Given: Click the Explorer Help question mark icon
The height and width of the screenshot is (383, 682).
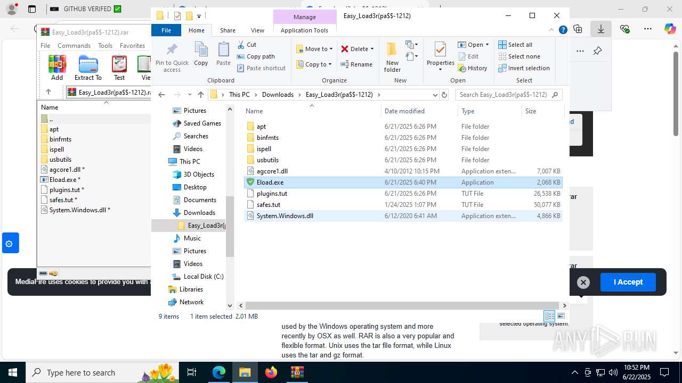Looking at the screenshot, I should pos(563,30).
